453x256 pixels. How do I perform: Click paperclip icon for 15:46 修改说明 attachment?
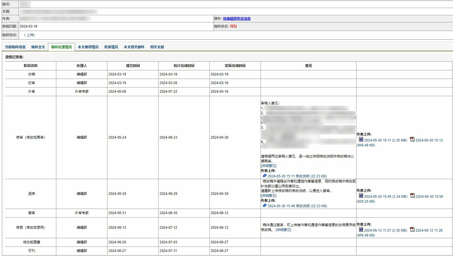tap(265, 205)
